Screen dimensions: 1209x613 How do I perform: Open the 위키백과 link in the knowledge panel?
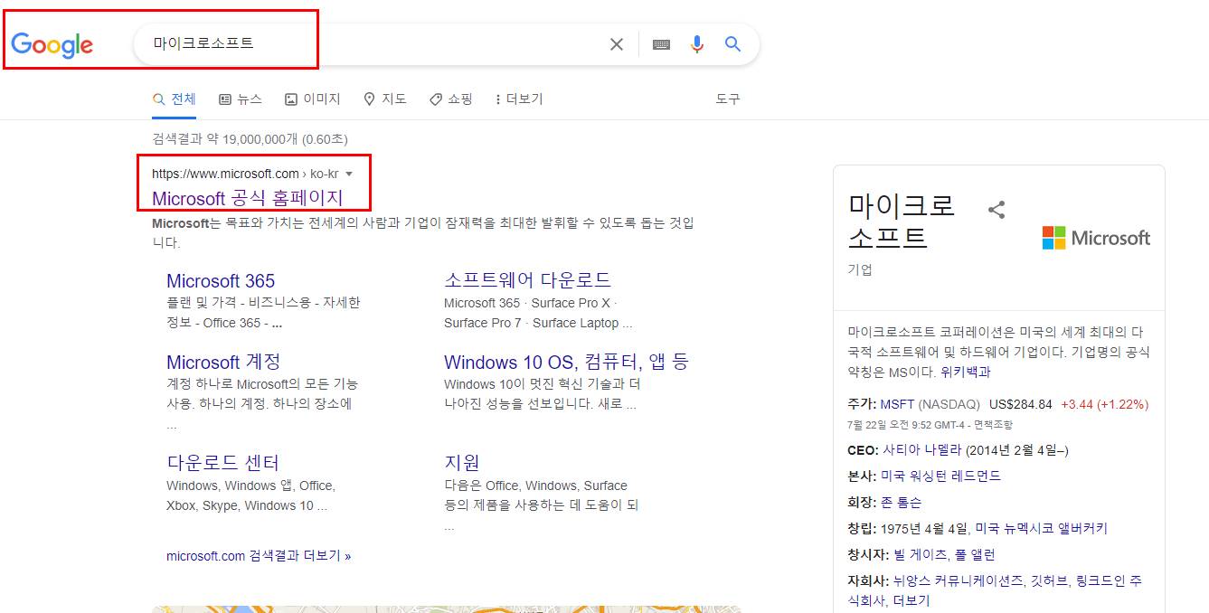(965, 372)
